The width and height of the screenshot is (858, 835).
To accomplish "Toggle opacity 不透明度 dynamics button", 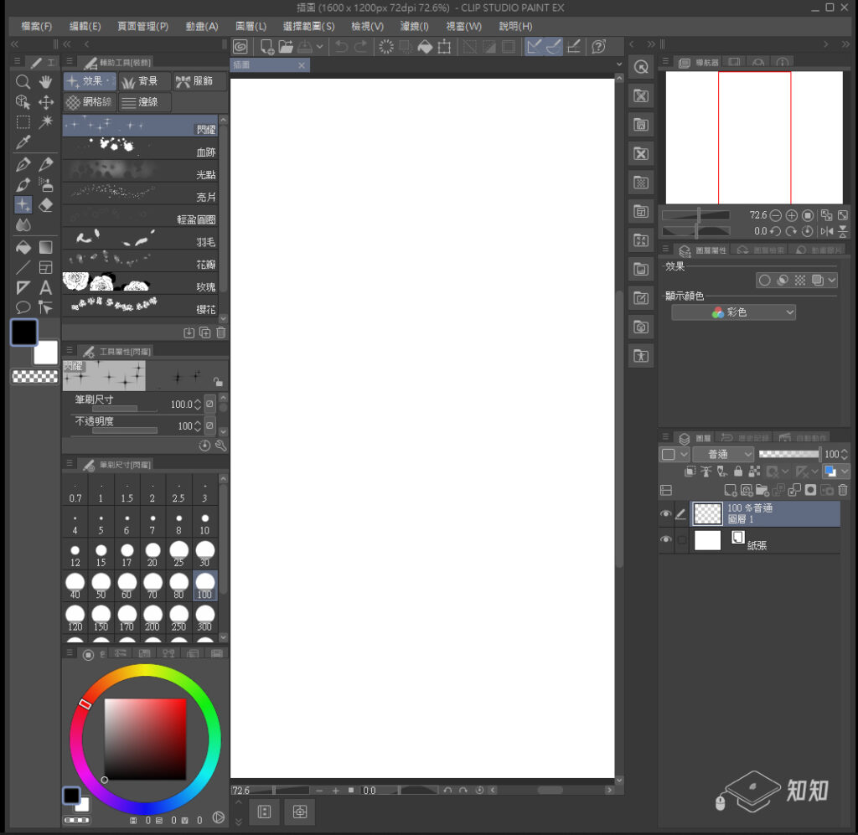I will [209, 425].
